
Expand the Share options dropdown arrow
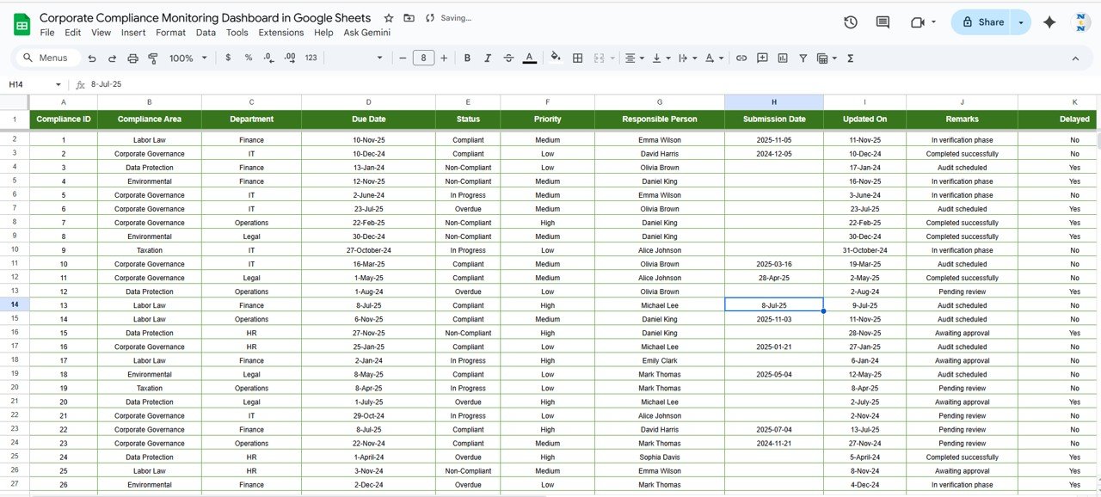pyautogui.click(x=1021, y=22)
